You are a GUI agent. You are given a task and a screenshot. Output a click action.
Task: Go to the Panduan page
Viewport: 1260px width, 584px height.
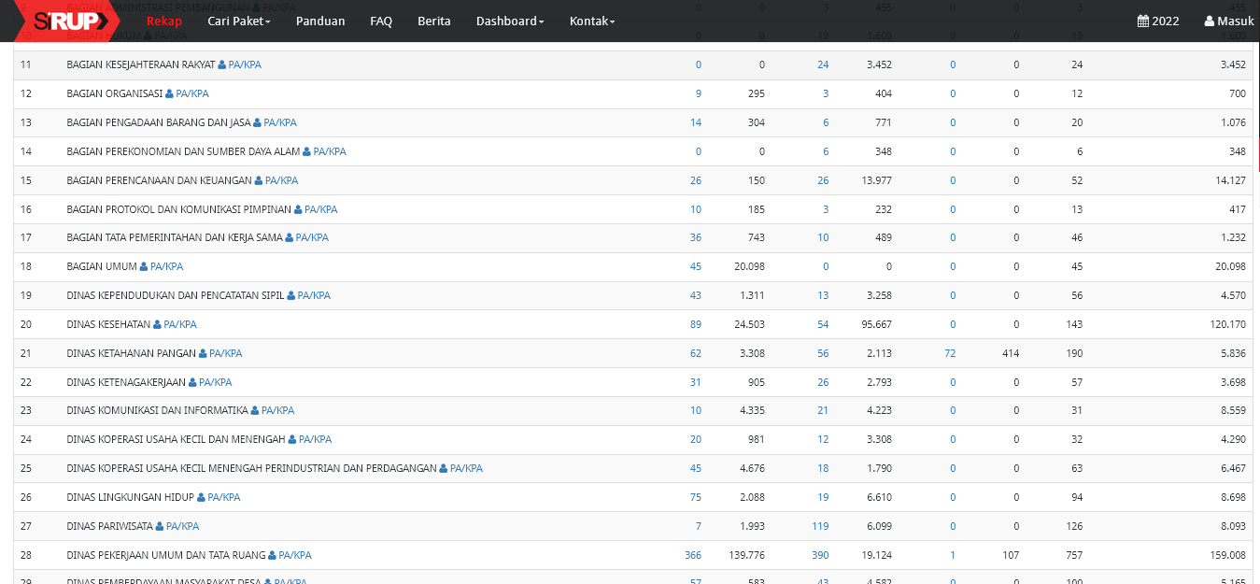(320, 21)
